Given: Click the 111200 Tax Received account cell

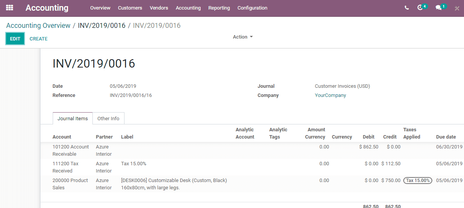Looking at the screenshot, I should coord(65,167).
